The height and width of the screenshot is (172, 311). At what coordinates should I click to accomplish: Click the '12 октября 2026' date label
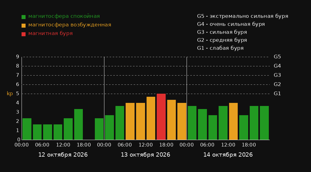[63, 155]
